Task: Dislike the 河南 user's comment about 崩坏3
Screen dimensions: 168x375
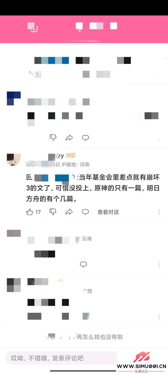Action: tap(53, 212)
